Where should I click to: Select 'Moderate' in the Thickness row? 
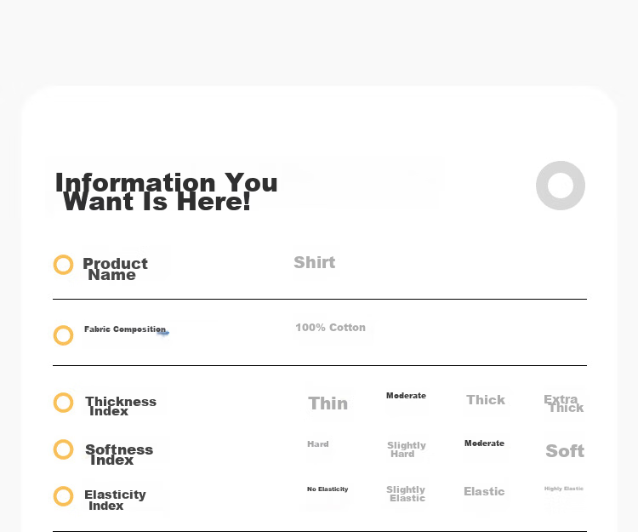406,395
